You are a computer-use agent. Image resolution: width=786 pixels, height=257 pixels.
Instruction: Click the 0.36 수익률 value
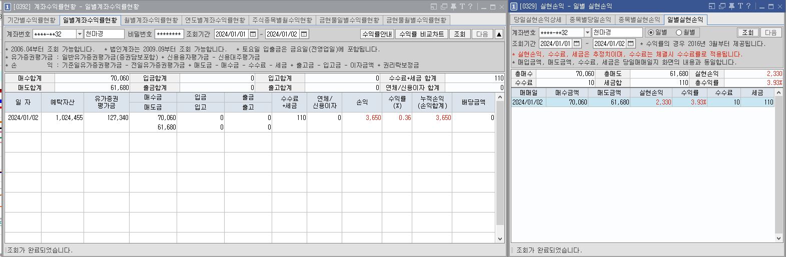(x=405, y=118)
